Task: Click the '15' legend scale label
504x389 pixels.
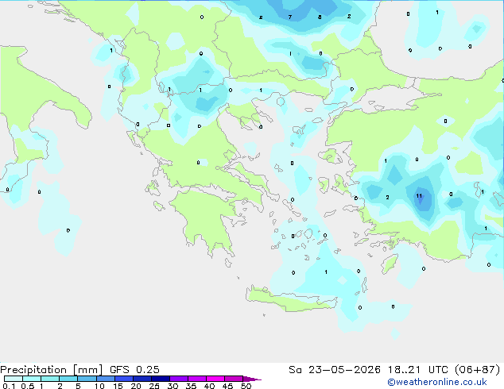Action: tap(118, 386)
